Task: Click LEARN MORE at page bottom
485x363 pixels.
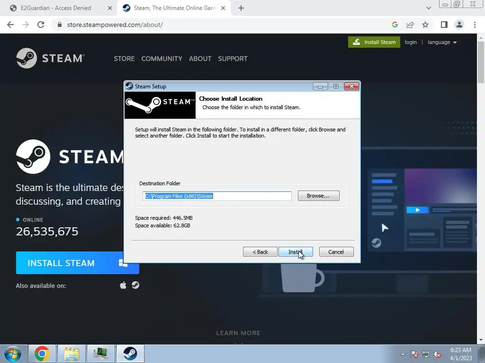Action: click(x=238, y=333)
